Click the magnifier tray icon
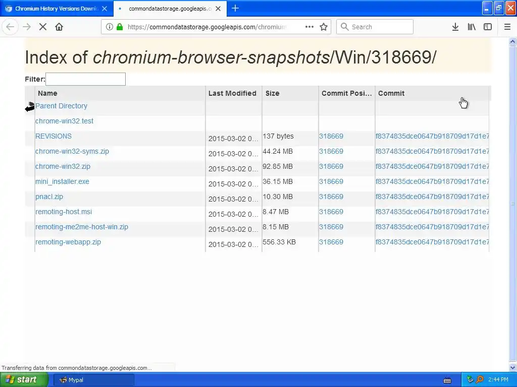The height and width of the screenshot is (387, 517). [480, 380]
